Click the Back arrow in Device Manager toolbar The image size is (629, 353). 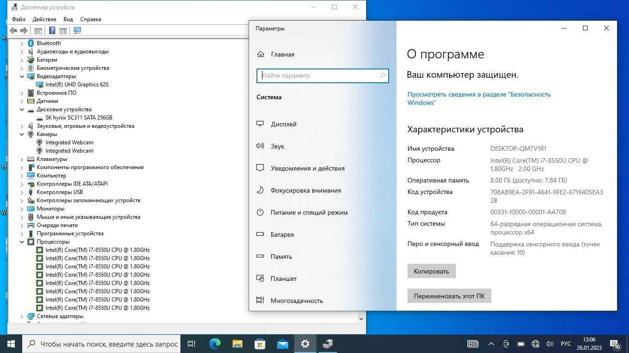pyautogui.click(x=13, y=30)
